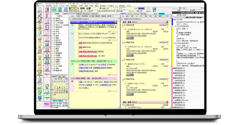Click the horizontal scrollbar under the record tree

coord(60,74)
